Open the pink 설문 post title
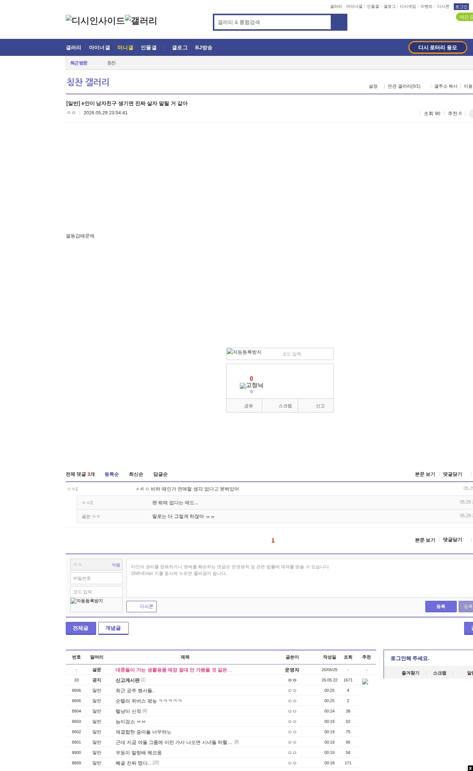473x771 pixels. (x=174, y=670)
